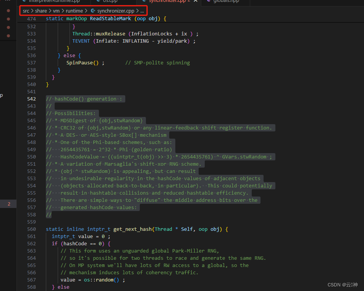364x291 pixels.
Task: Click 'hashCode == 0' condition on line 562
Action: click(x=83, y=244)
